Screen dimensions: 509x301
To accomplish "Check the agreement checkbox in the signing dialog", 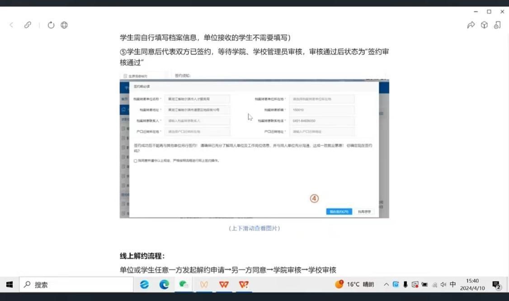I will pos(136,161).
